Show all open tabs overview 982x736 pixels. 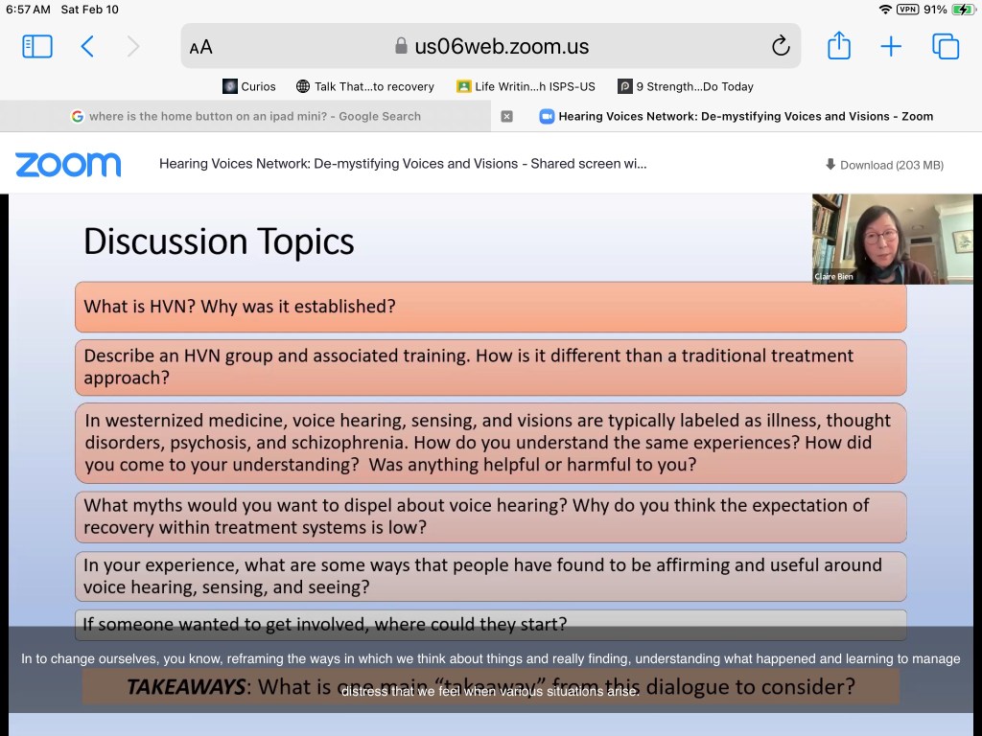point(945,46)
